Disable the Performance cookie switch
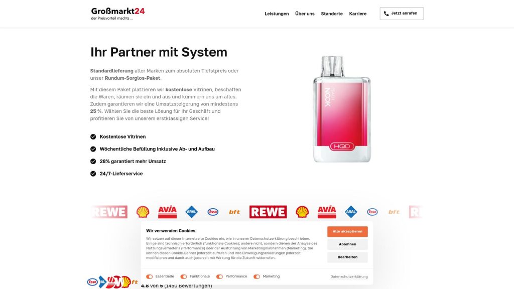 pos(220,276)
